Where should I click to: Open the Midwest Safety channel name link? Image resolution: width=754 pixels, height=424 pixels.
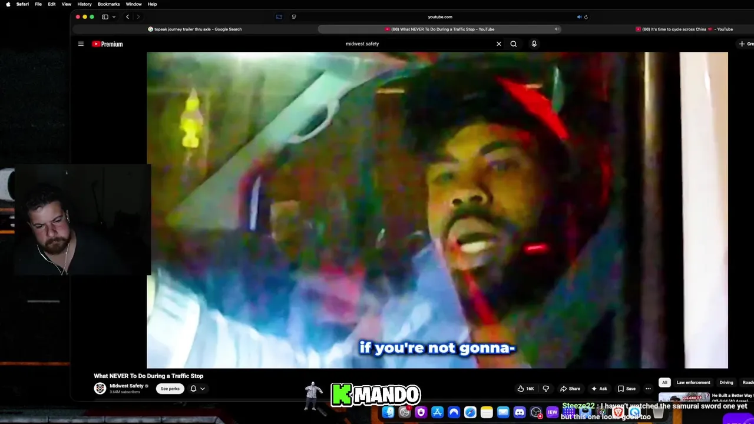coord(127,386)
